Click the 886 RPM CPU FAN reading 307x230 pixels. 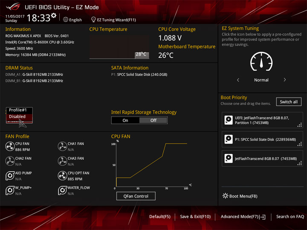click(23, 150)
